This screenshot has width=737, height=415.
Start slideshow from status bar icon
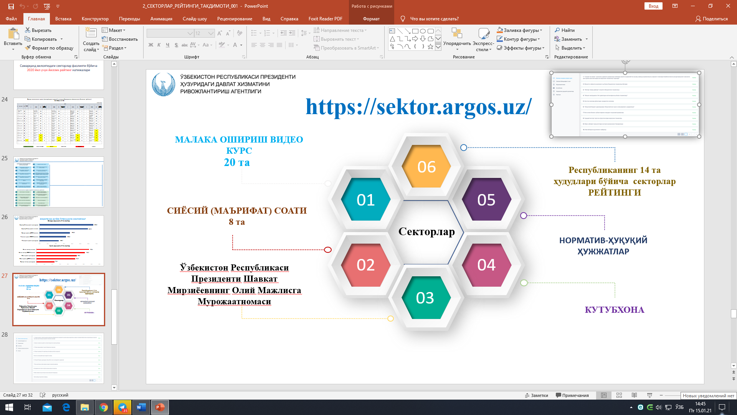pyautogui.click(x=650, y=395)
